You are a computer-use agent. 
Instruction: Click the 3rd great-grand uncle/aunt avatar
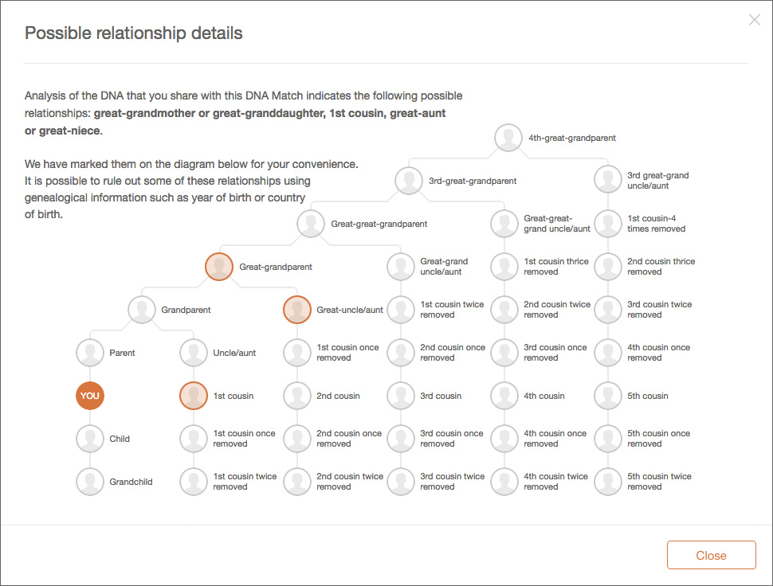click(x=607, y=181)
